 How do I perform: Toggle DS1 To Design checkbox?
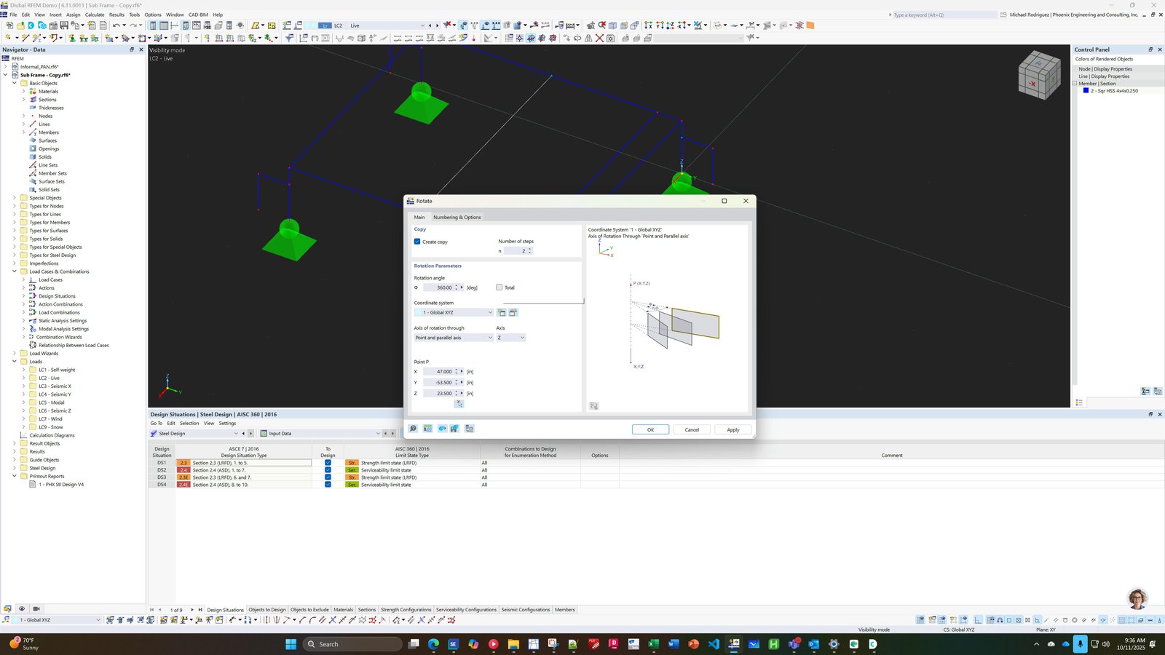point(328,463)
